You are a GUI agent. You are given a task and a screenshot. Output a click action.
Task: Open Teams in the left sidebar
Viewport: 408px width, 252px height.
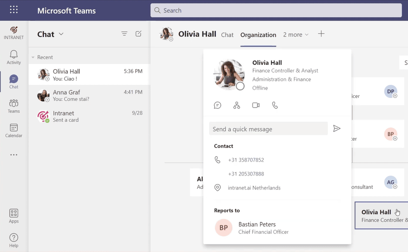(14, 106)
